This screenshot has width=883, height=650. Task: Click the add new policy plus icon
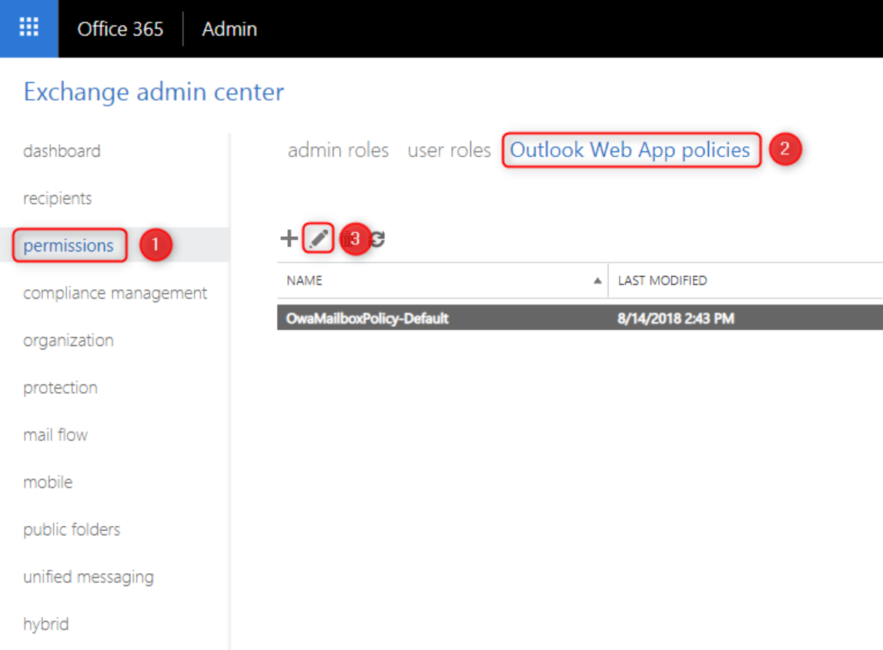click(x=289, y=238)
